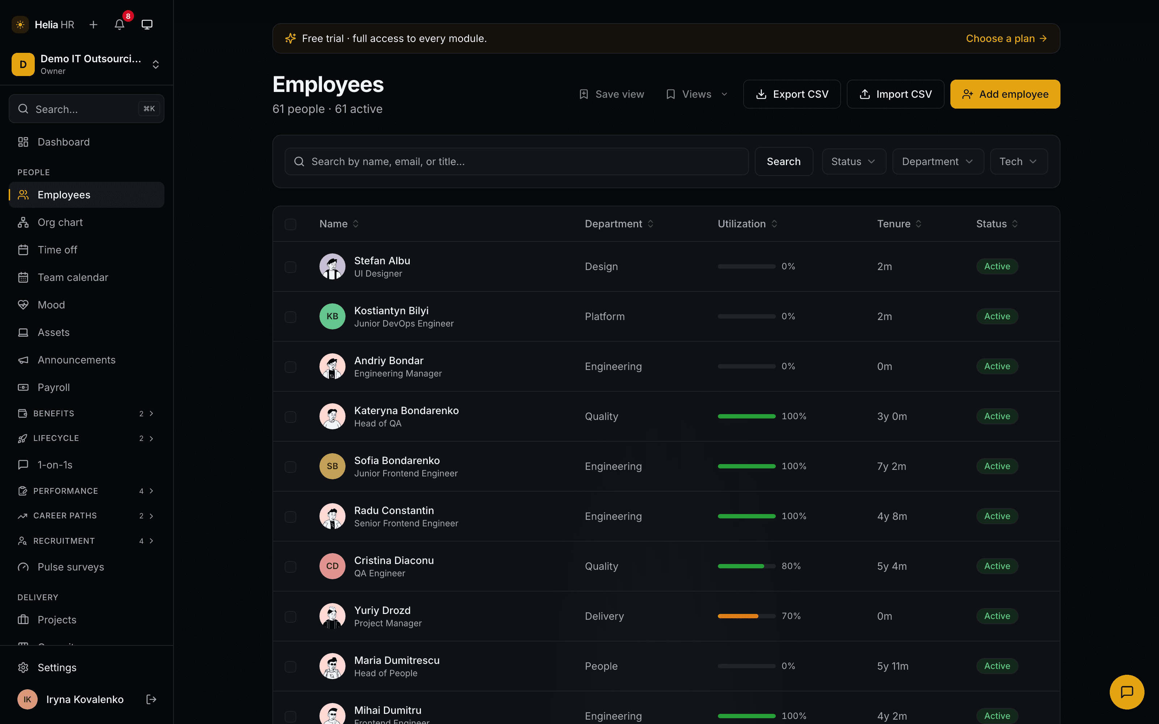Image resolution: width=1159 pixels, height=724 pixels.
Task: Check Kateryna Bondarenko's row checkbox
Action: pyautogui.click(x=290, y=417)
